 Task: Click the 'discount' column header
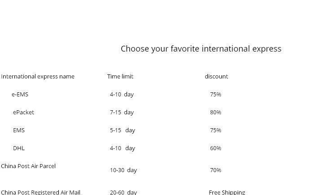[216, 77]
